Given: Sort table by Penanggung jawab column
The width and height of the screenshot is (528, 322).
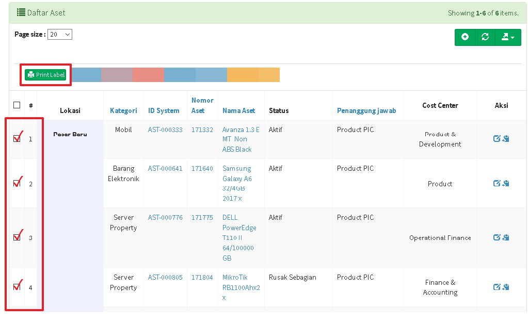Looking at the screenshot, I should pyautogui.click(x=366, y=110).
